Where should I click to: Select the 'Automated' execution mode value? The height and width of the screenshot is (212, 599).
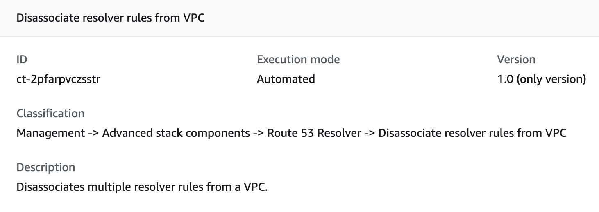286,79
